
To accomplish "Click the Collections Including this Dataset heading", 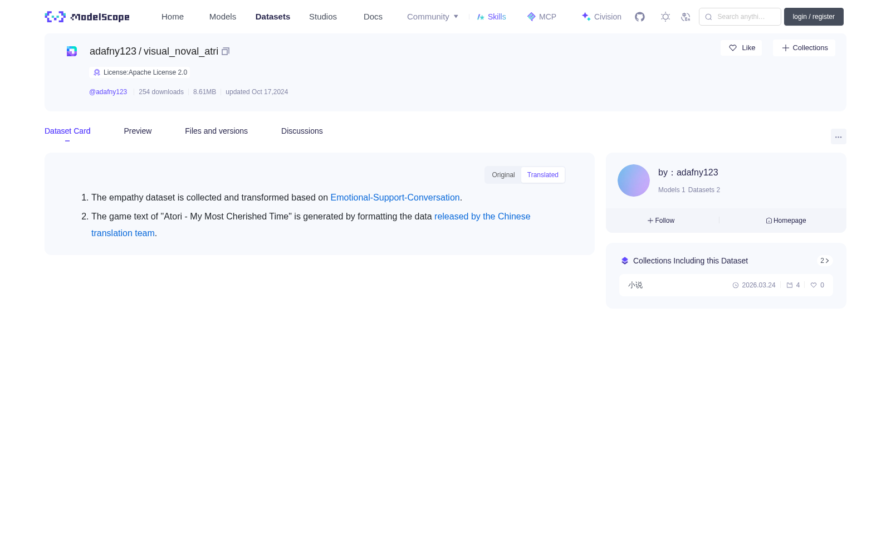I will point(691,261).
